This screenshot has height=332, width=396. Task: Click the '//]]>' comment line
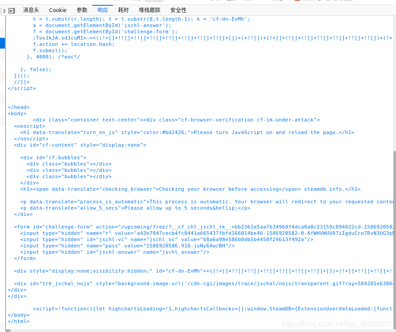[22, 82]
